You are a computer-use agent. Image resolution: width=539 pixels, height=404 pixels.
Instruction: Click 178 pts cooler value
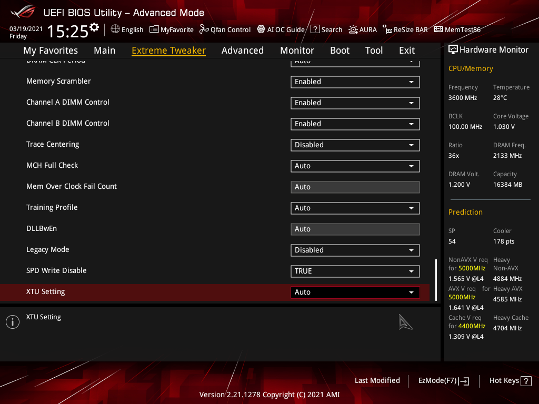[x=504, y=241]
